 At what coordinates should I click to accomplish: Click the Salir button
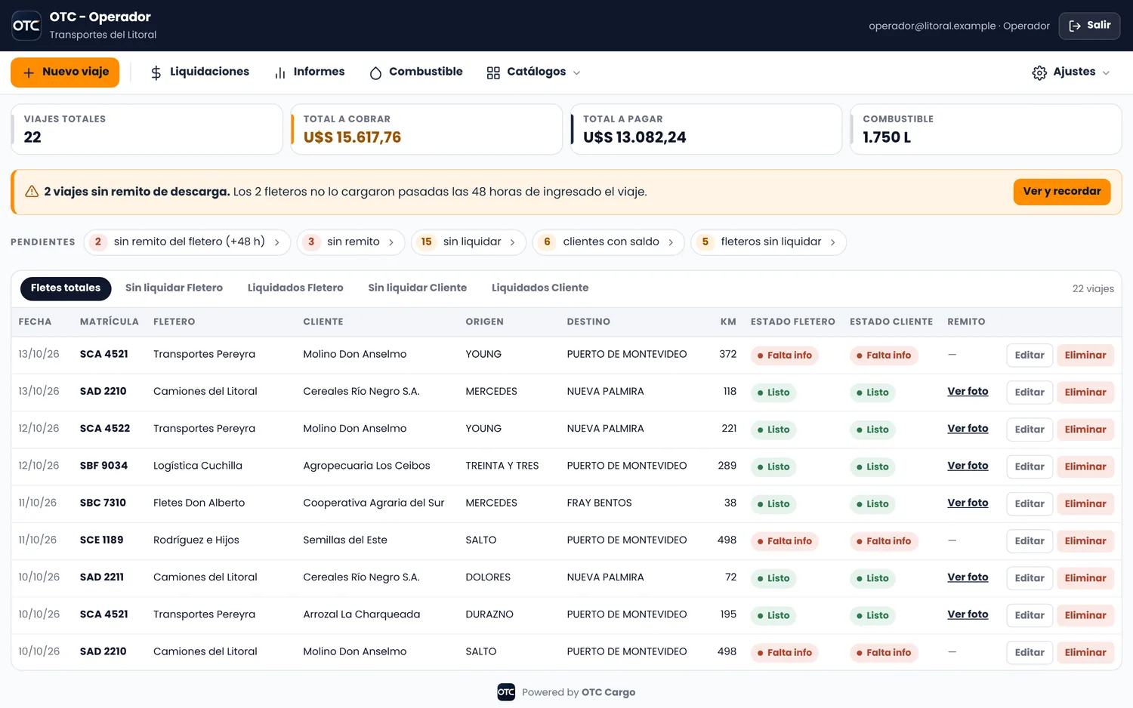click(x=1089, y=26)
